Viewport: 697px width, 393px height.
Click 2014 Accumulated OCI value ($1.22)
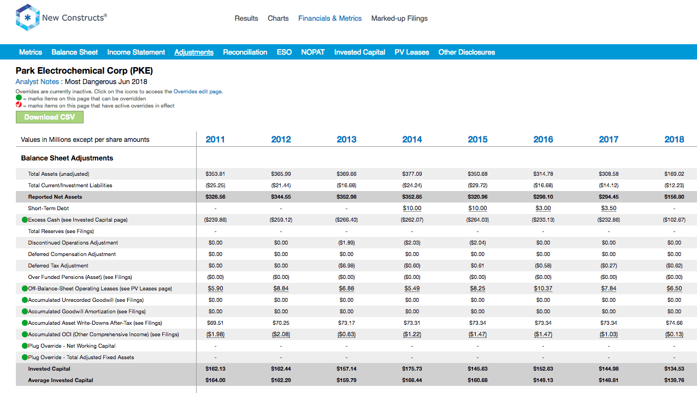coord(412,334)
